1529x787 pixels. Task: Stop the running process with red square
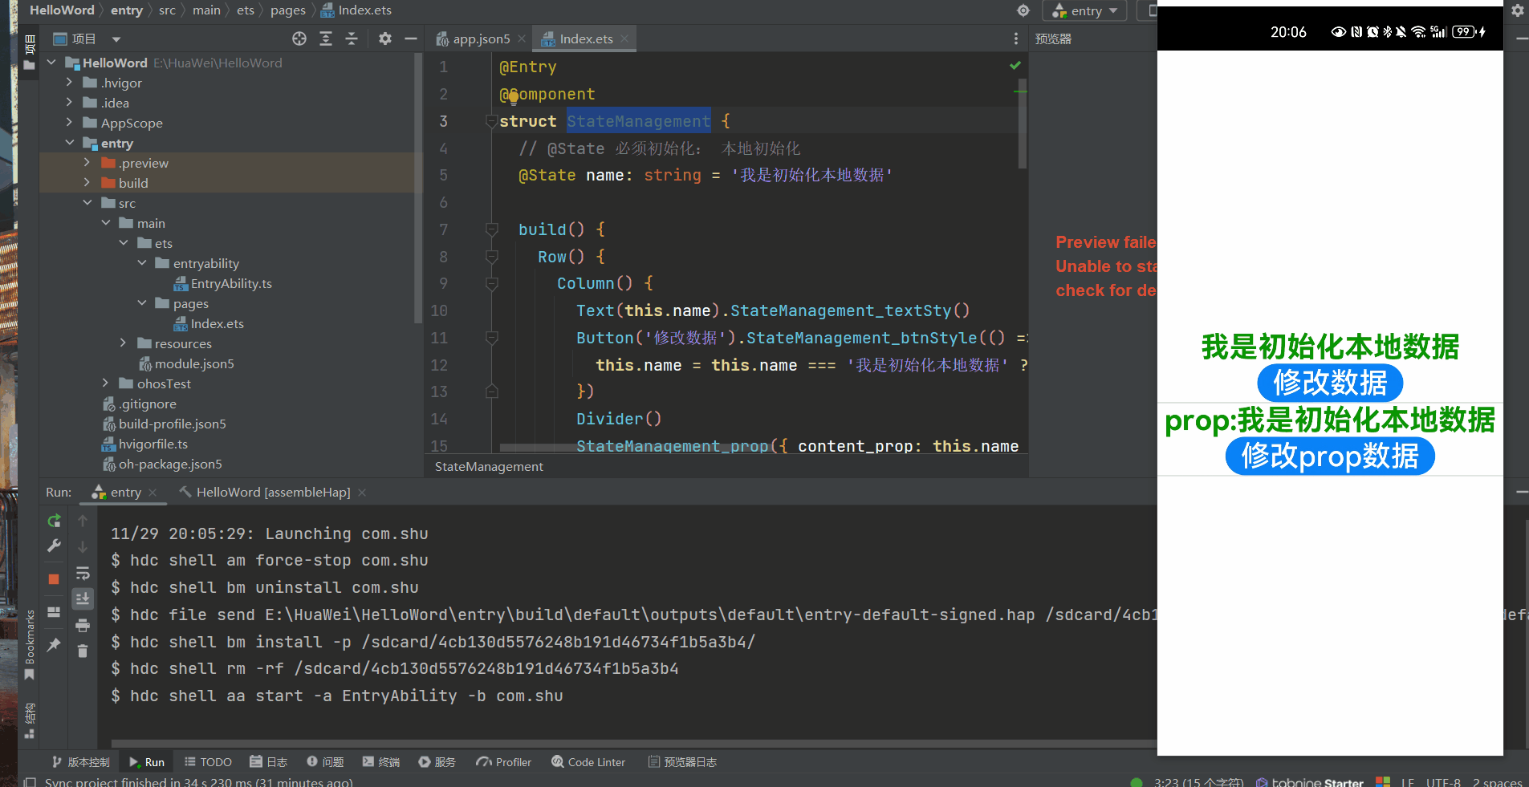[54, 579]
